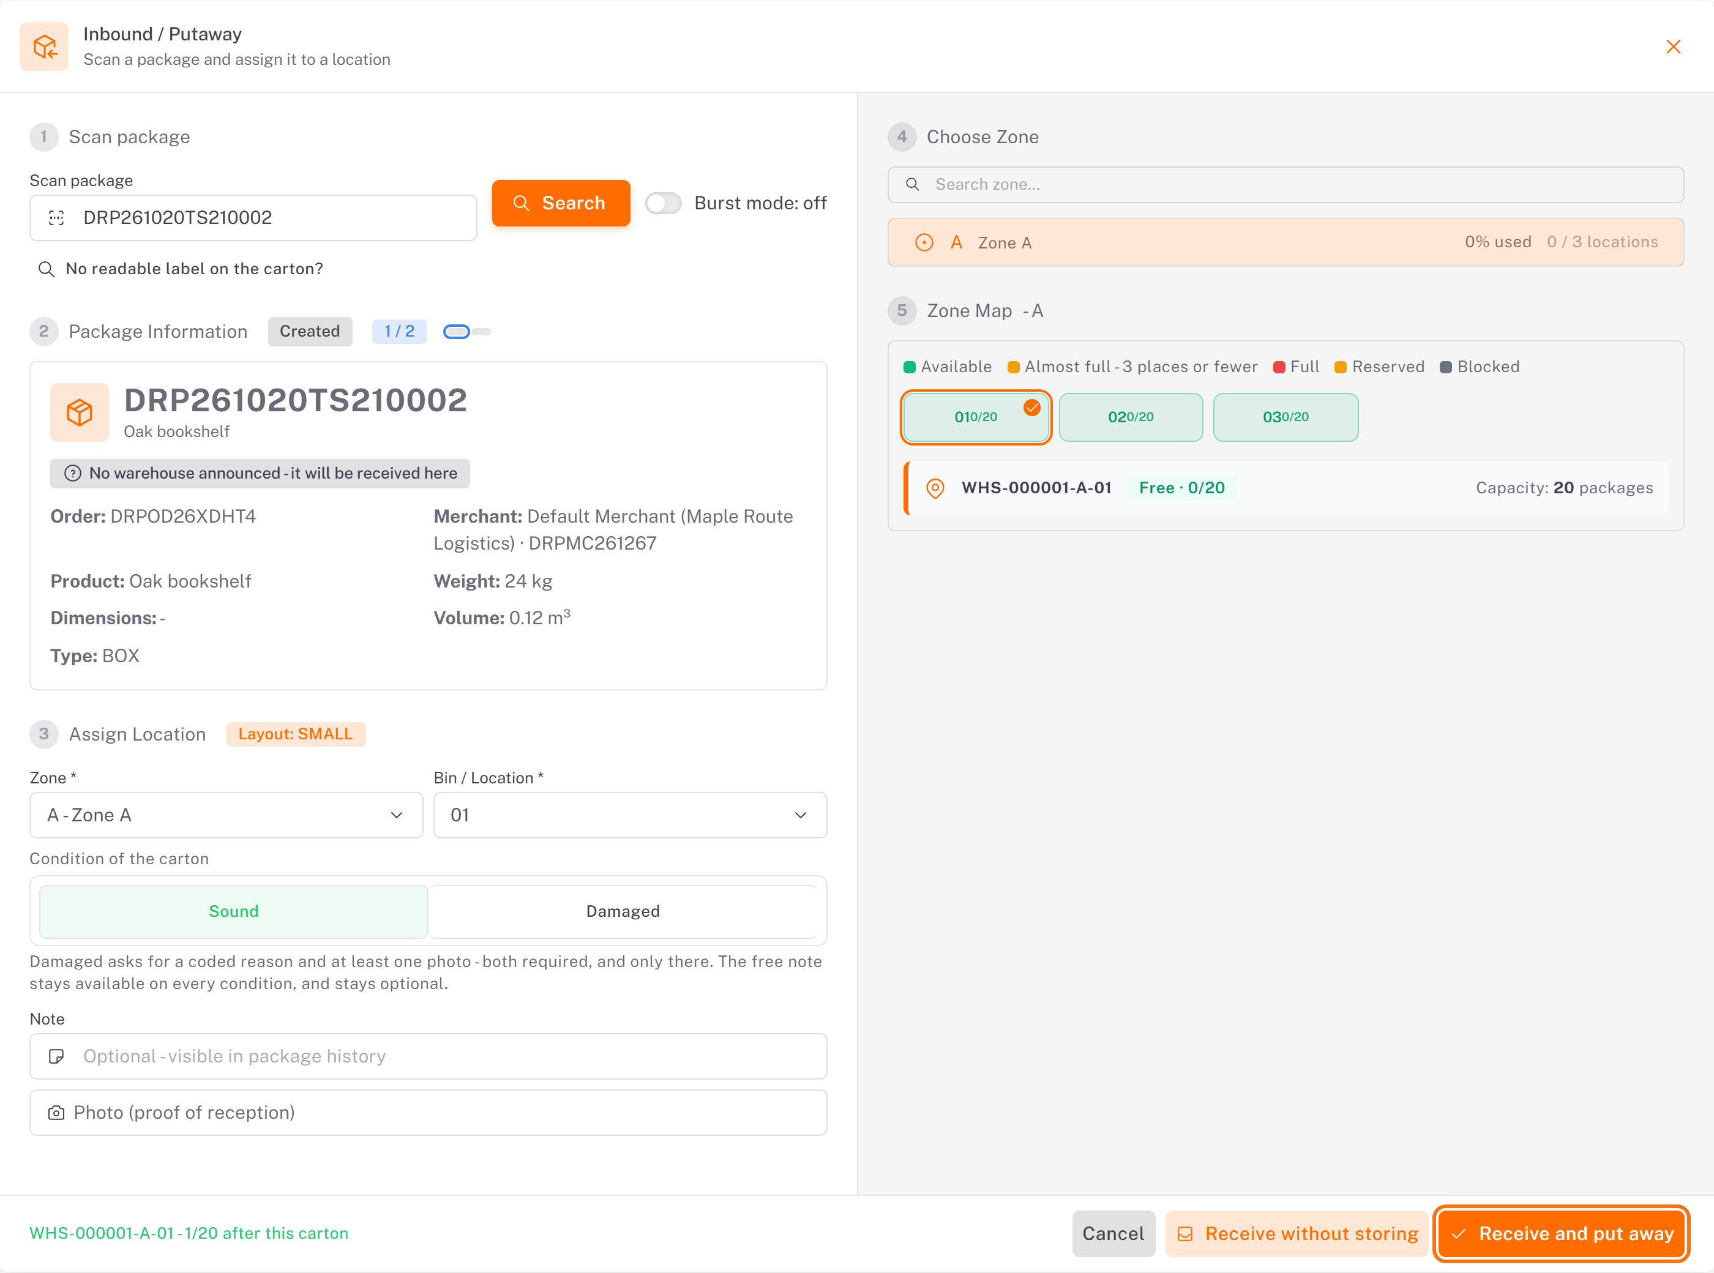1714x1273 pixels.
Task: Select bin 02 tile in zone map
Action: tap(1131, 417)
